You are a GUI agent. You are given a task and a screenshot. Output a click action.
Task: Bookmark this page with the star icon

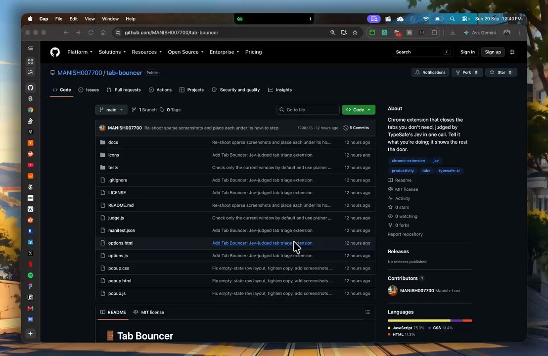pyautogui.click(x=355, y=33)
